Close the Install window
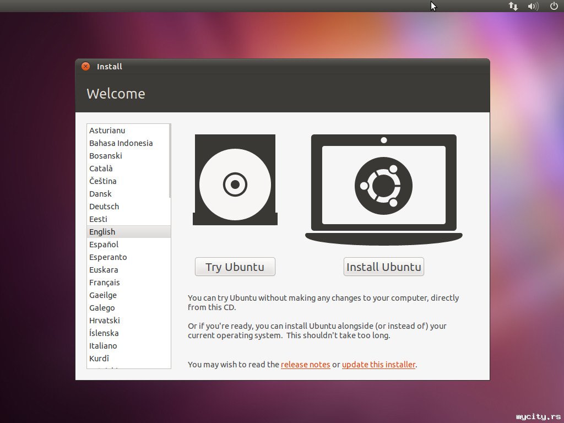 click(85, 66)
